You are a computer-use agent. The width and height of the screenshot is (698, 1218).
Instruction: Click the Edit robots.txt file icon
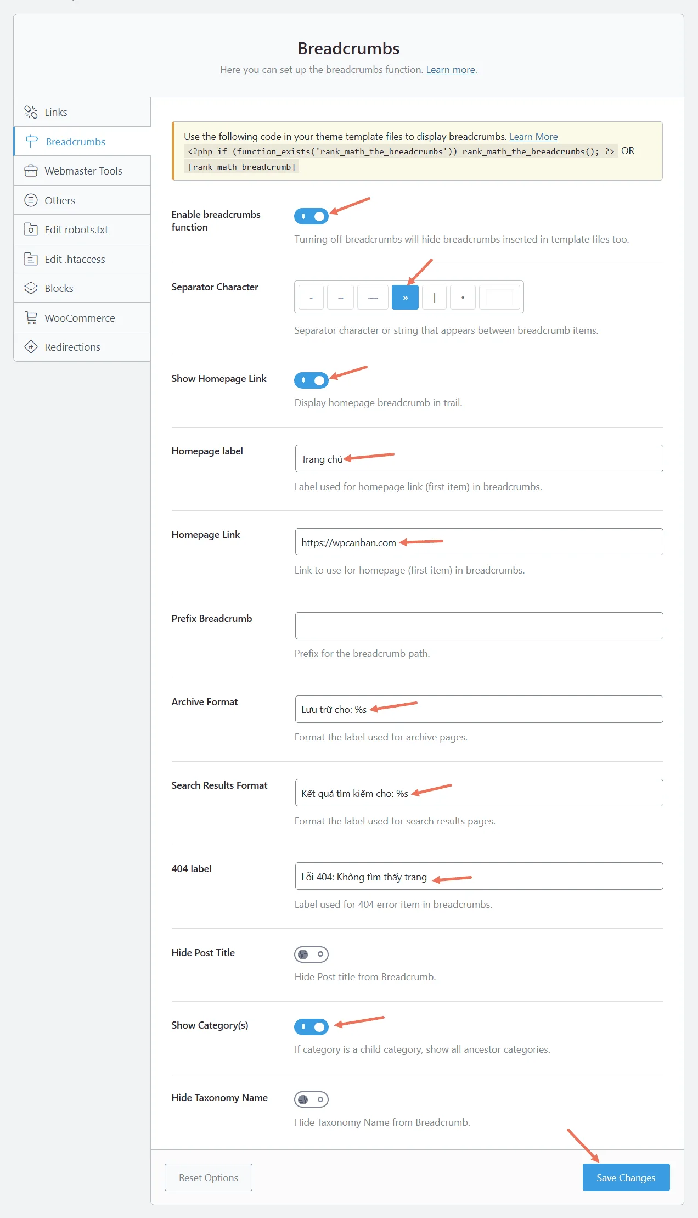pyautogui.click(x=31, y=229)
